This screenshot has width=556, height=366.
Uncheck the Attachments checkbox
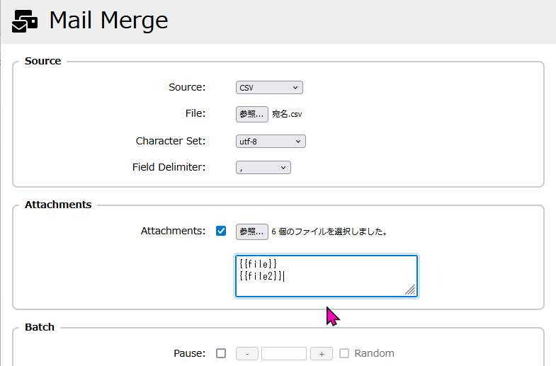tap(221, 231)
